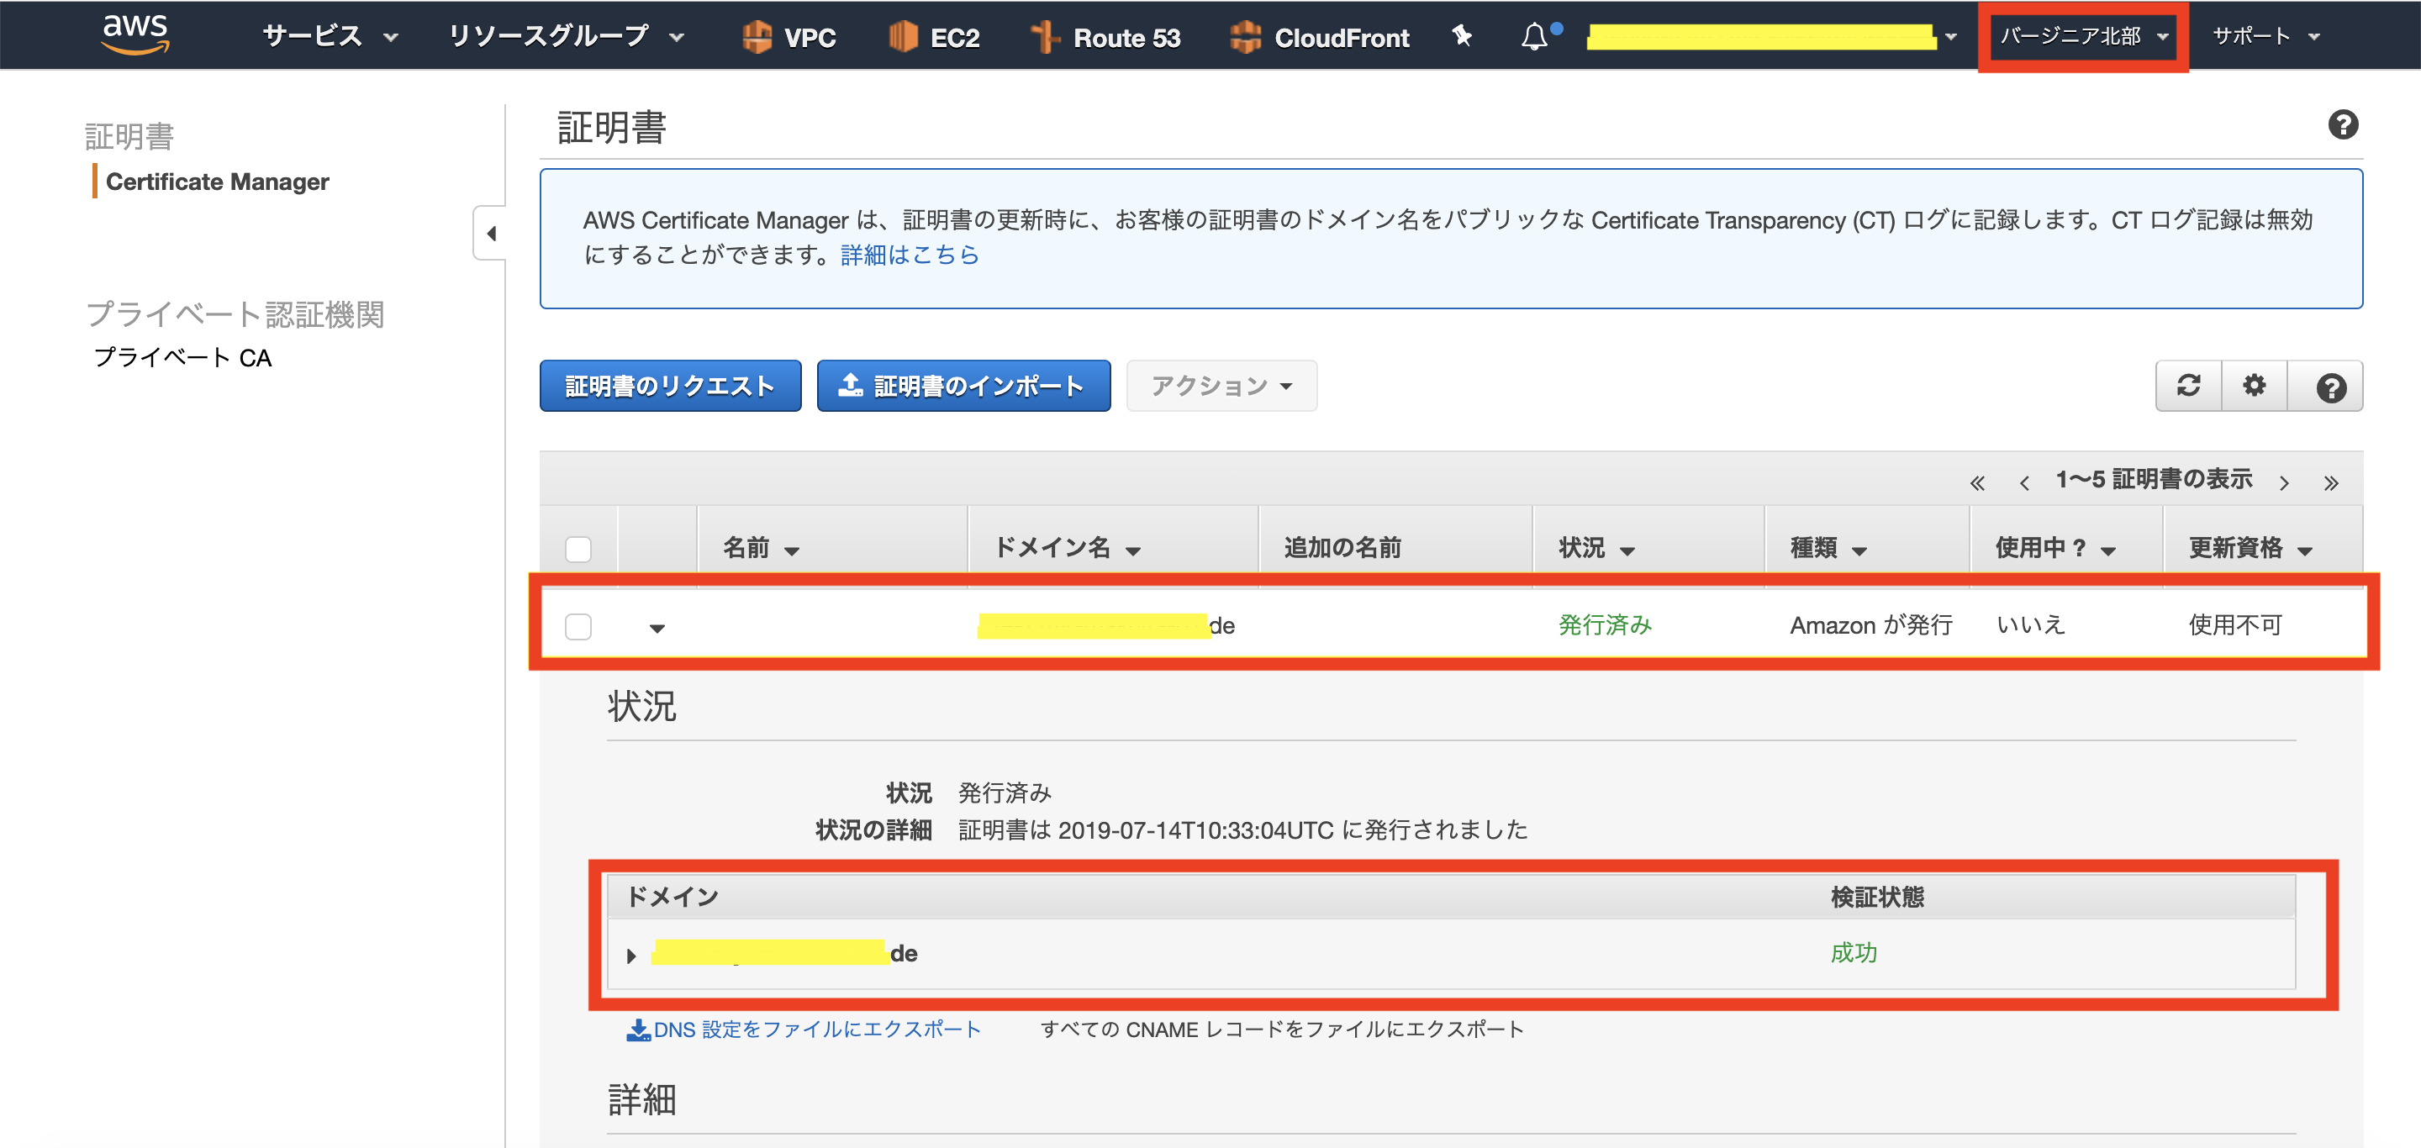Image resolution: width=2421 pixels, height=1148 pixels.
Task: Open the アクション dropdown
Action: tap(1221, 385)
